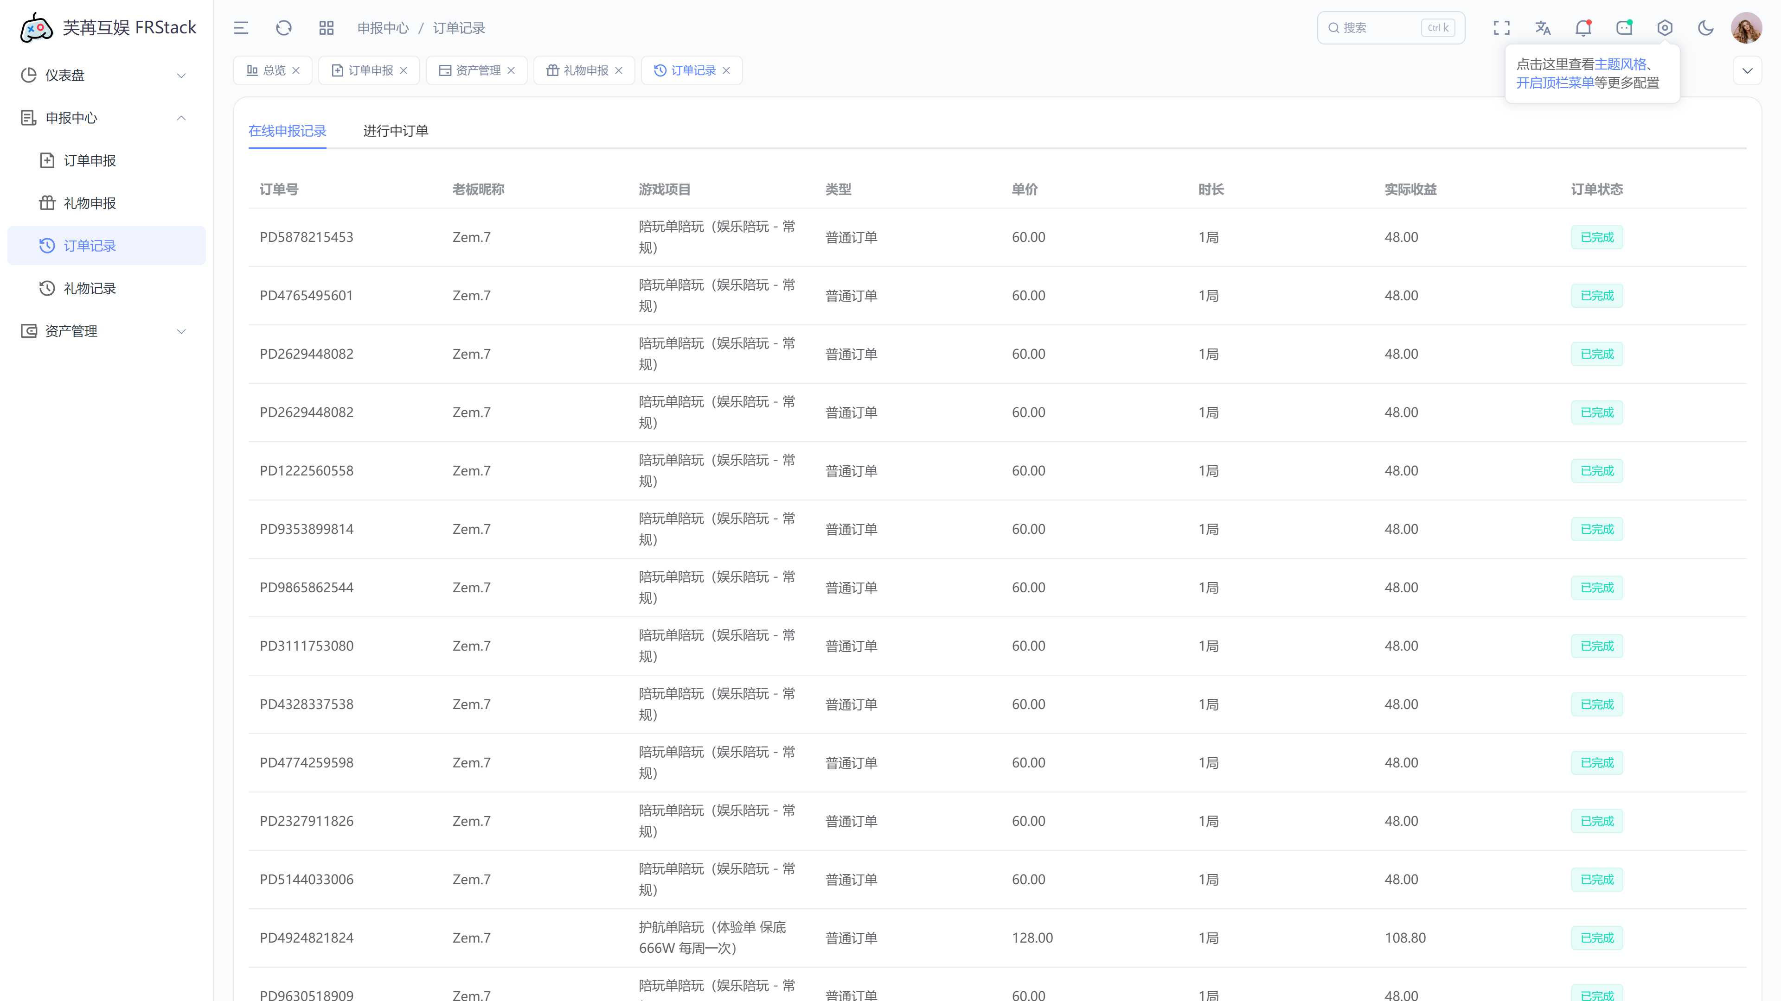Toggle dark mode moon icon
The width and height of the screenshot is (1781, 1001).
(x=1706, y=28)
